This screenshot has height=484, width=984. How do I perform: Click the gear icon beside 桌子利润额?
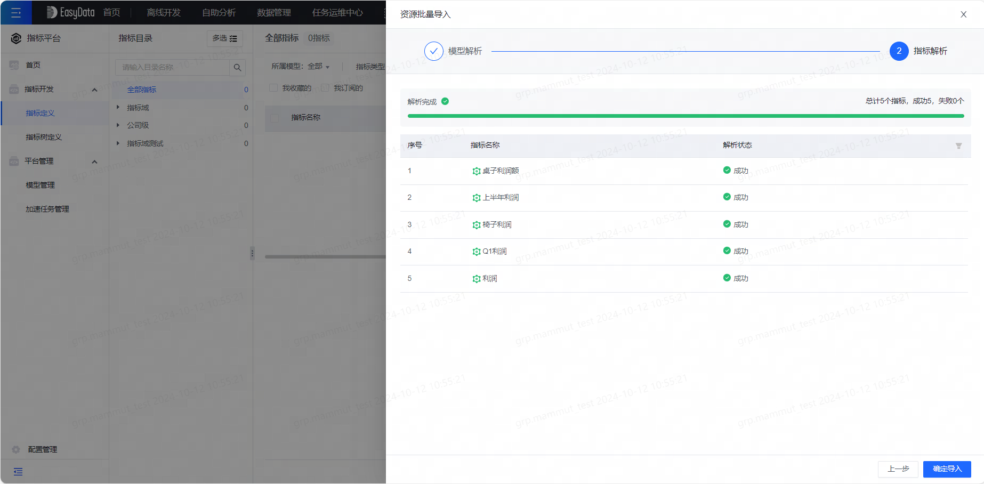pos(476,171)
